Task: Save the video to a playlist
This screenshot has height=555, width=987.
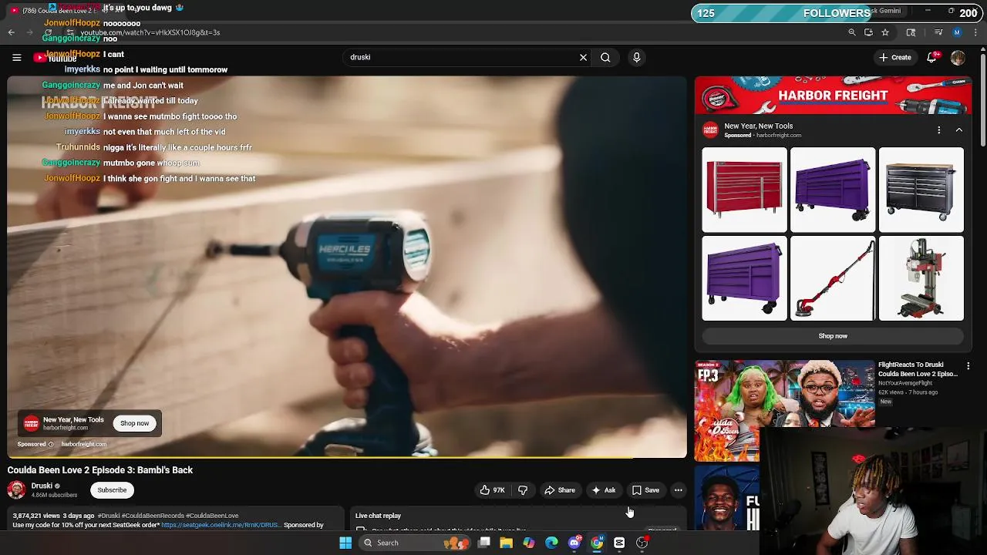Action: 645,490
